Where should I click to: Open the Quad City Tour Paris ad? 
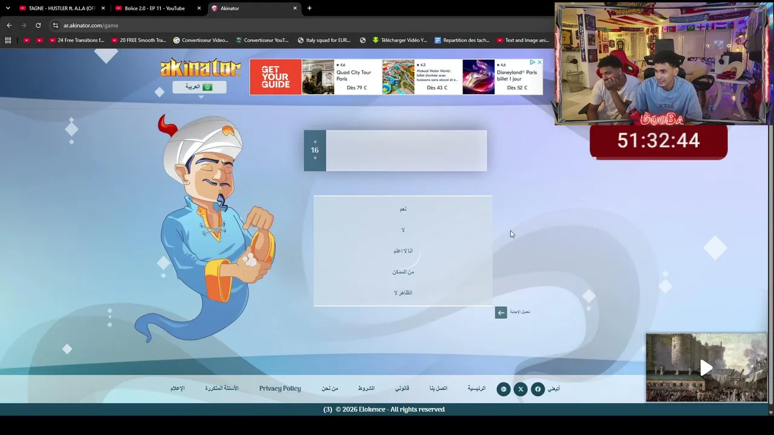click(x=341, y=77)
